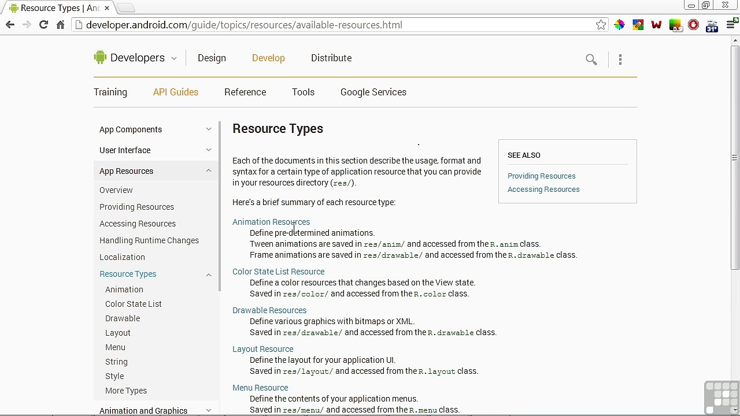Switch to the Google Services tab
Image resolution: width=740 pixels, height=416 pixels.
tap(373, 92)
